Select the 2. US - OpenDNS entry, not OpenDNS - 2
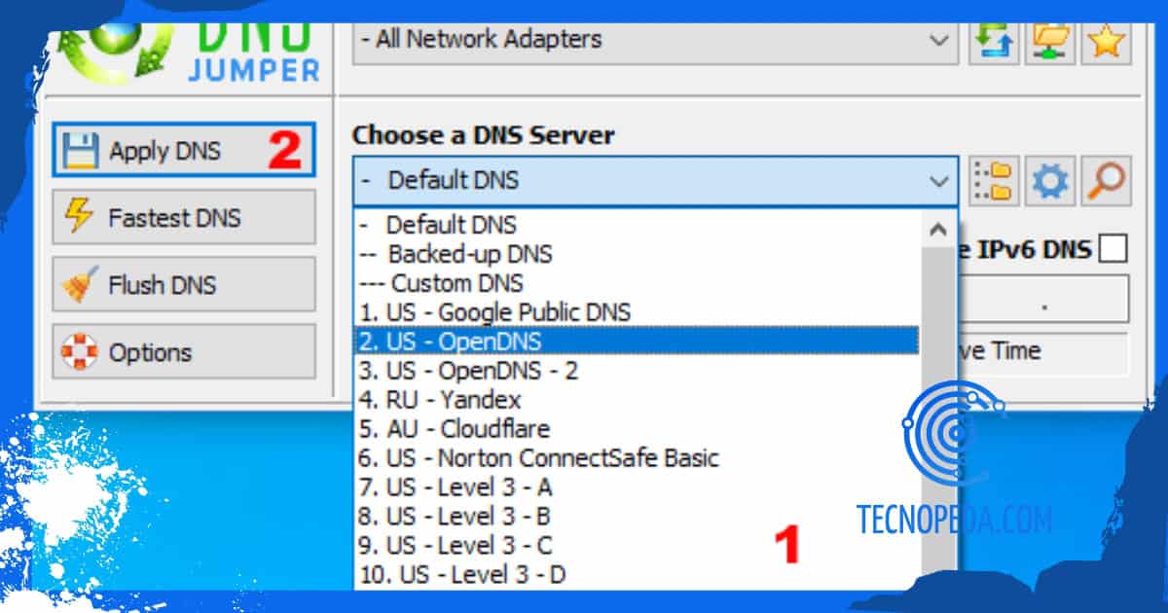This screenshot has height=613, width=1168. [x=637, y=342]
